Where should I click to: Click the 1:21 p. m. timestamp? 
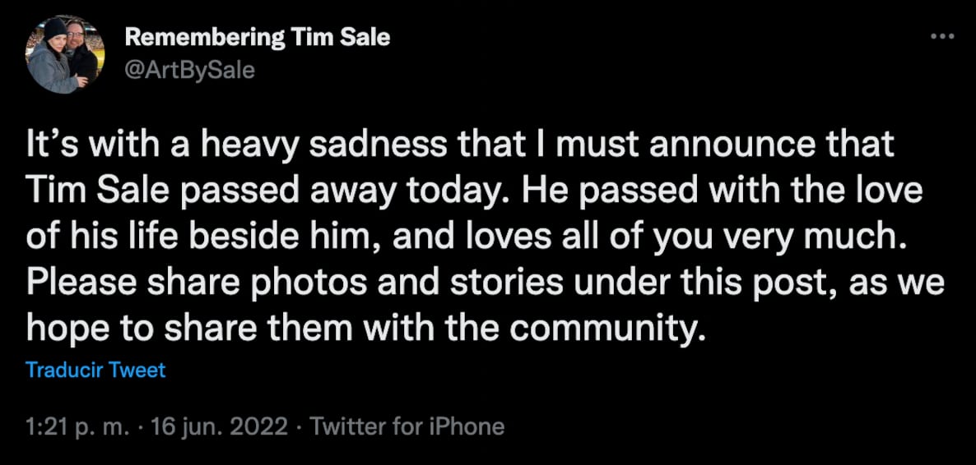(74, 426)
